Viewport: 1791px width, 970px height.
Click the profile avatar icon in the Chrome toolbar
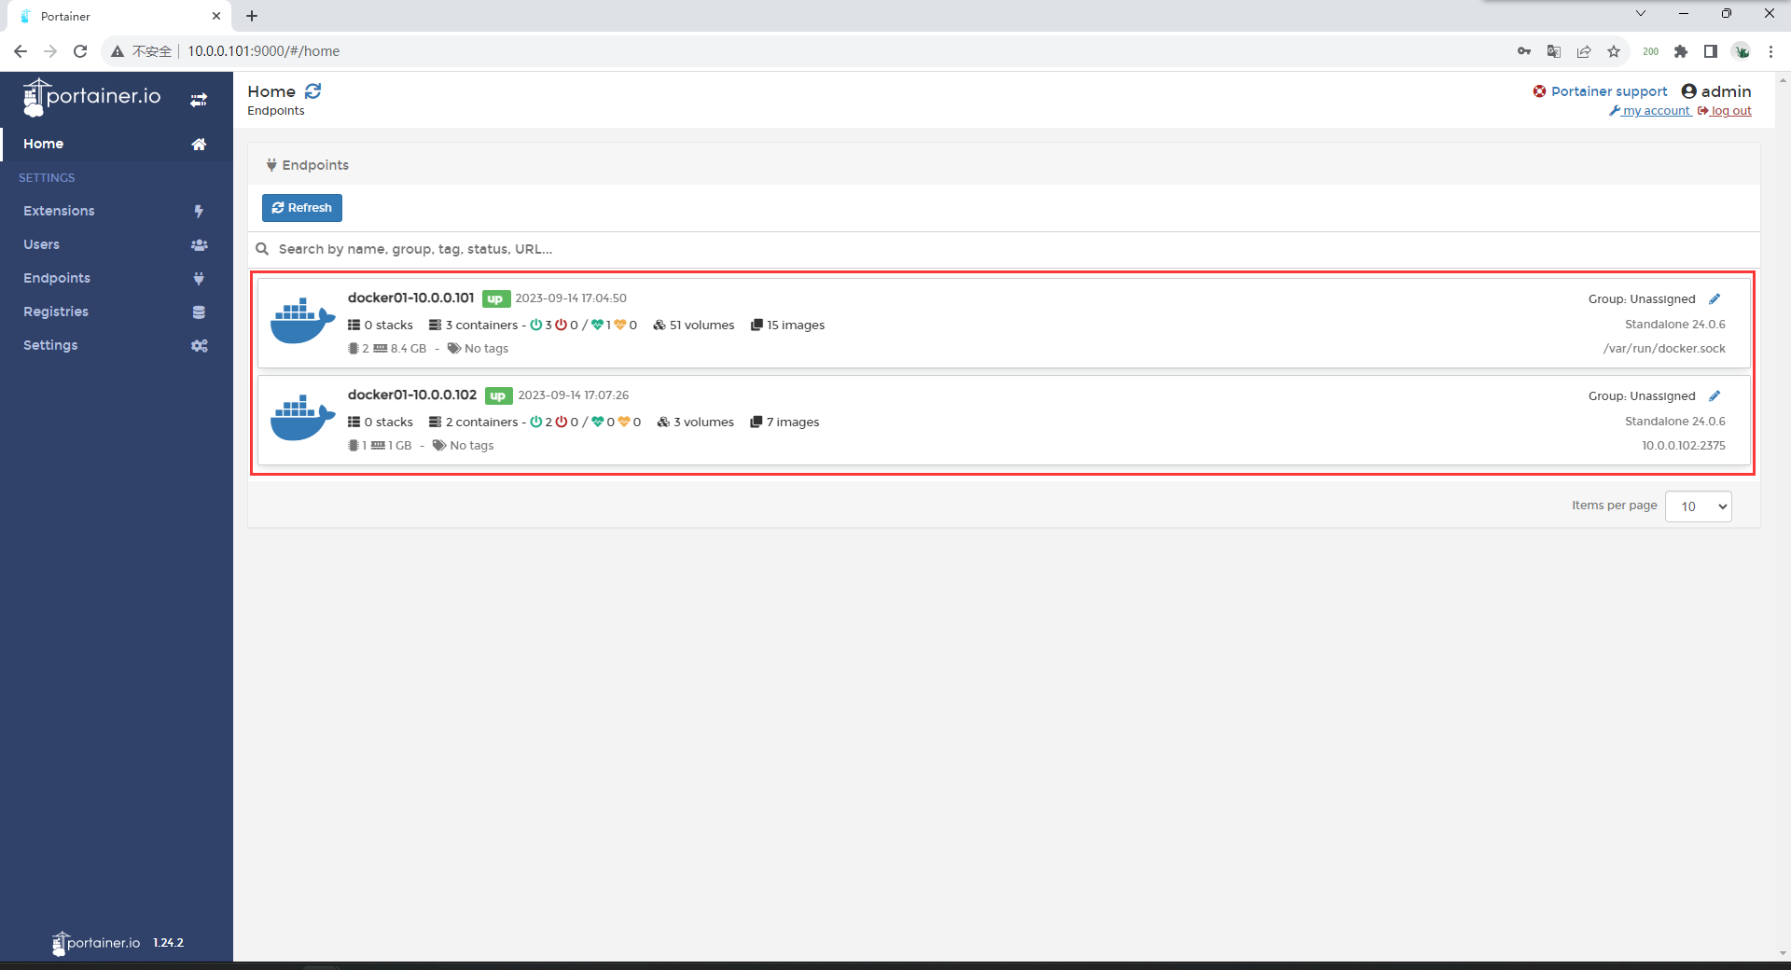pos(1742,51)
